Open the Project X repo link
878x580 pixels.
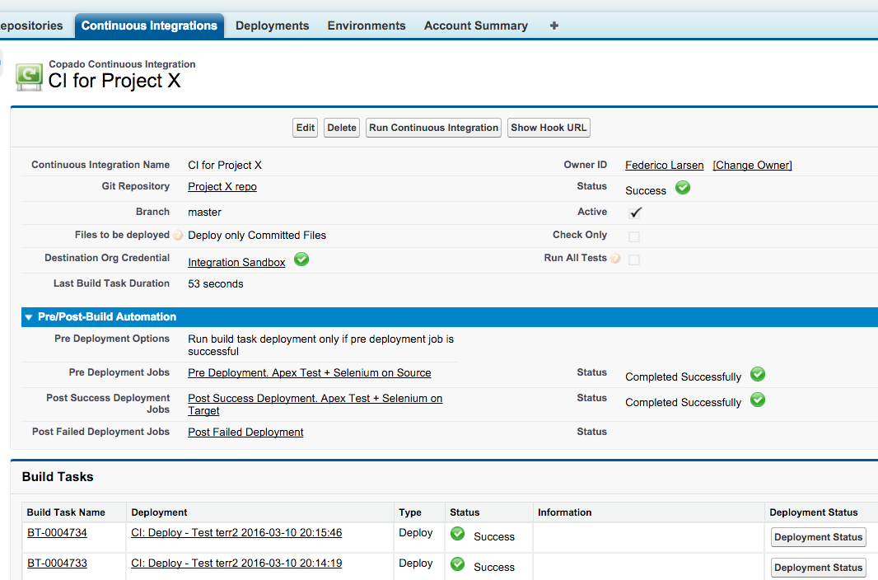pyautogui.click(x=222, y=186)
